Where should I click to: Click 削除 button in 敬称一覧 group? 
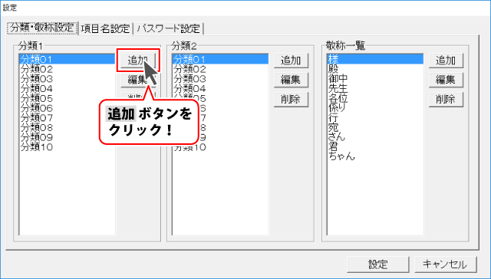pyautogui.click(x=446, y=100)
